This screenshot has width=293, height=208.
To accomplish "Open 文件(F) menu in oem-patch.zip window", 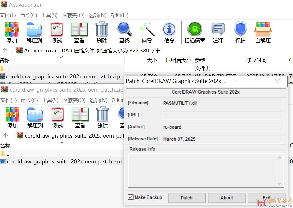I will click(8, 100).
